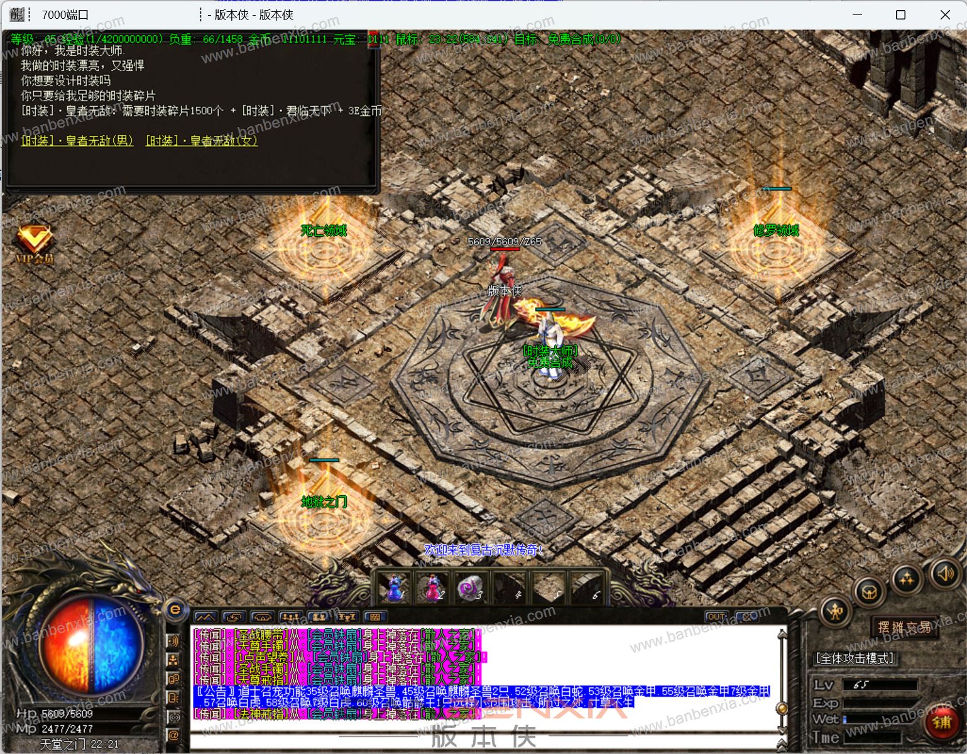The height and width of the screenshot is (754, 967).
Task: Select empty quick slot 6
Action: pyautogui.click(x=586, y=589)
